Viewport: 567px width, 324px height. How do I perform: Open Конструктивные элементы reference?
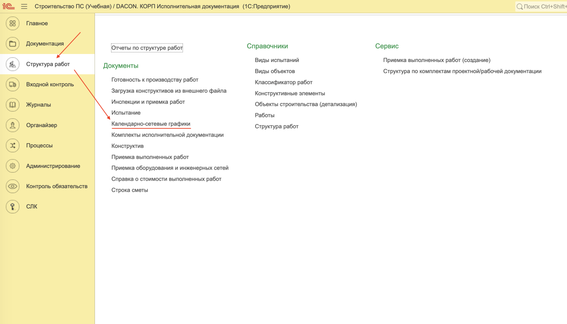click(x=290, y=93)
